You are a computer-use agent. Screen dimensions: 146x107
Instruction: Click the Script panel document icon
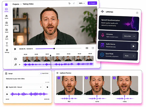pos(6,74)
